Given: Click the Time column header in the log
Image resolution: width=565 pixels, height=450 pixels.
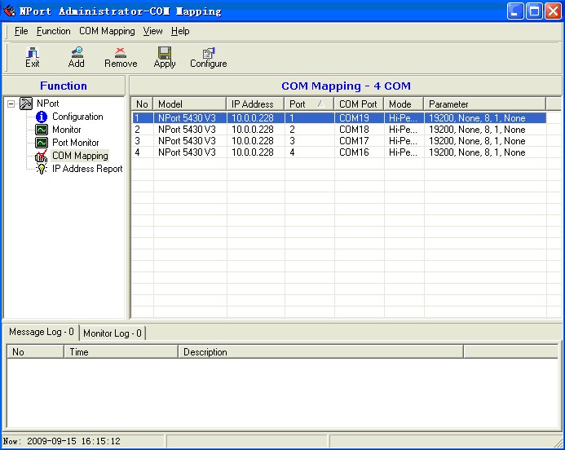Looking at the screenshot, I should [121, 351].
